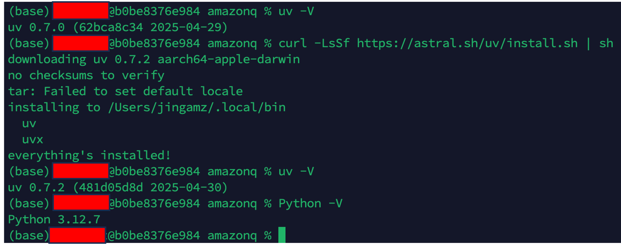Screen dimensions: 621x245
Task: Click the 'tar: Failed to set default locale' line
Action: (125, 91)
